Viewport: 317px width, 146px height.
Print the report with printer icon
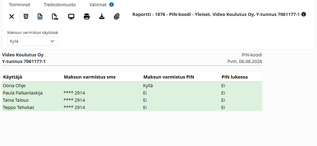coord(87,17)
